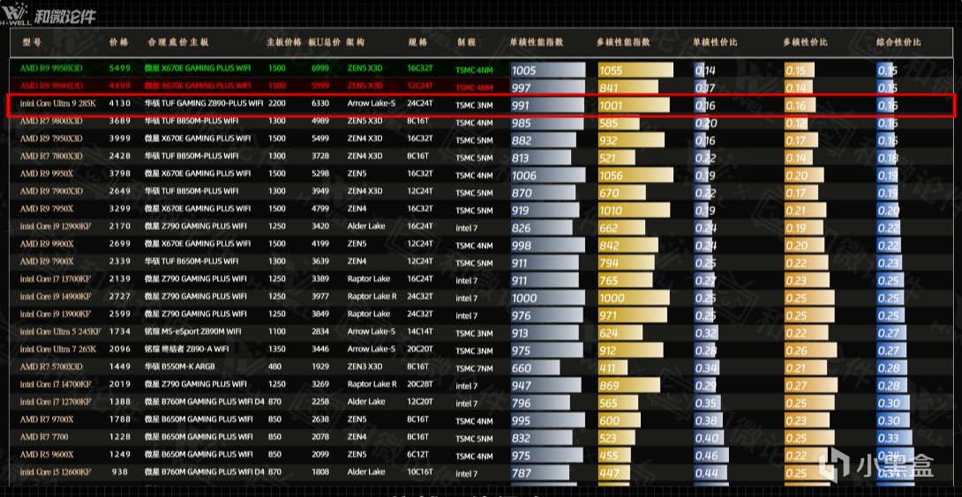962x497 pixels.
Task: Select the 1010 multi-core score bar
Action: 635,211
